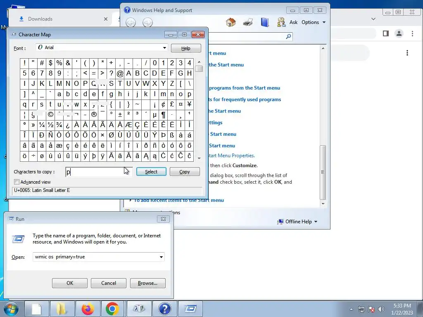Image resolution: width=423 pixels, height=317 pixels.
Task: Switch to Firefox in the taskbar
Action: coord(88,309)
